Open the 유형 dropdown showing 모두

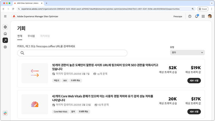[187, 53]
